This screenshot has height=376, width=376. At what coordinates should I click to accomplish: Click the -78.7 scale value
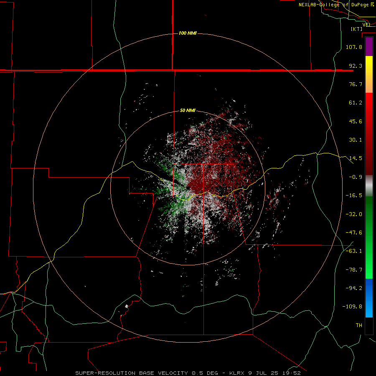354,270
